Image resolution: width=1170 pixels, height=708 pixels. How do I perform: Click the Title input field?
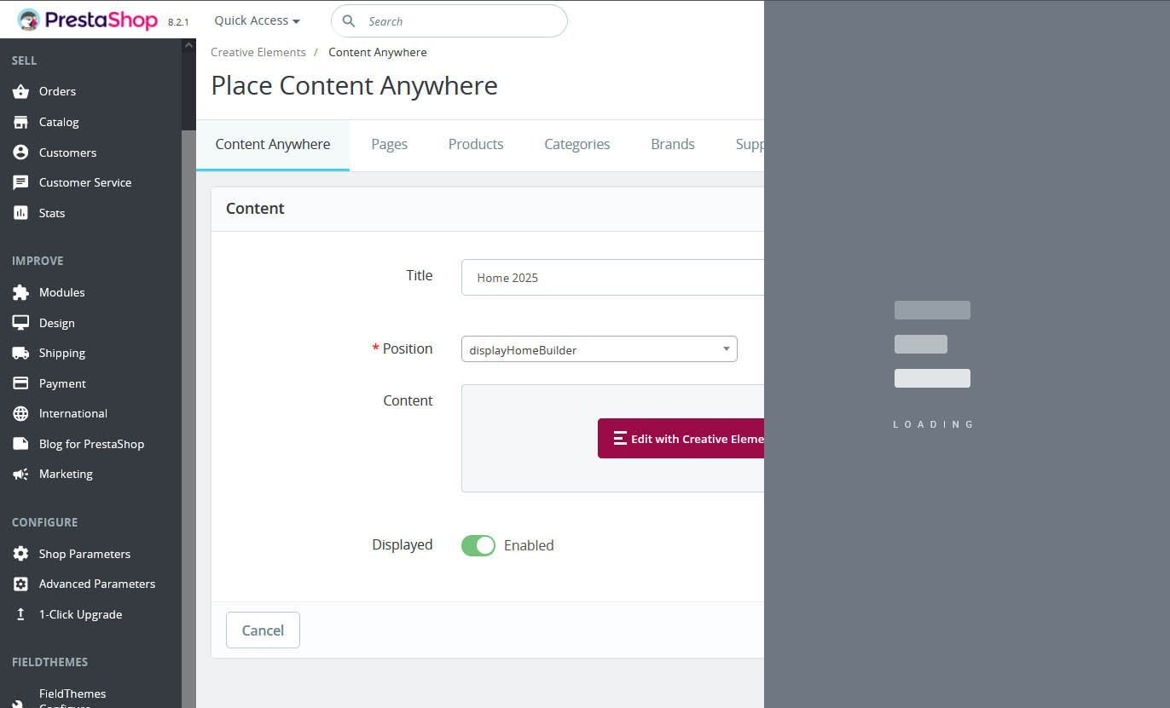click(x=612, y=278)
